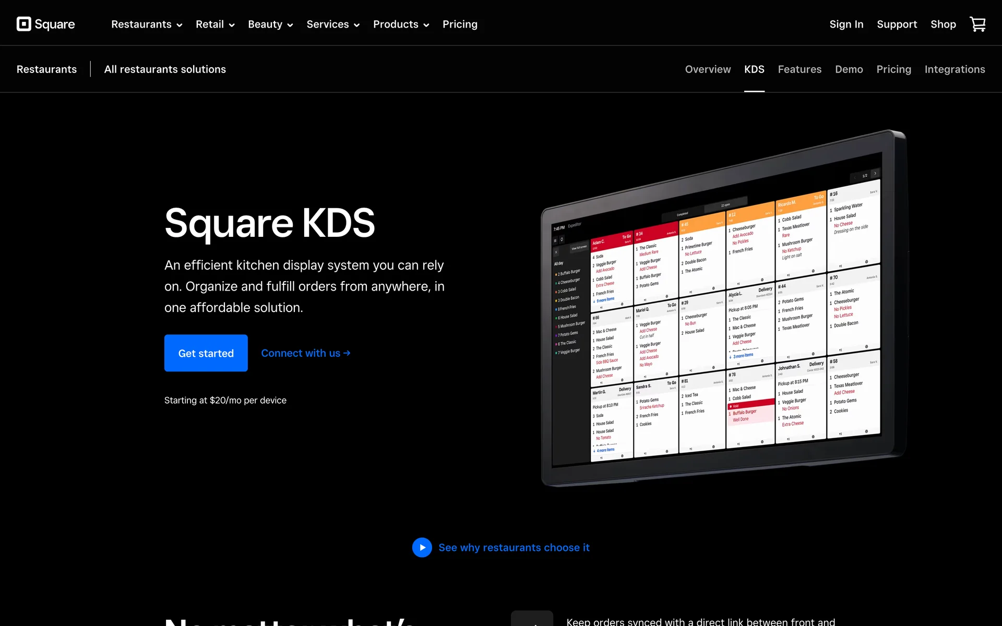Expand the Restaurants dropdown menu
1002x626 pixels.
146,25
